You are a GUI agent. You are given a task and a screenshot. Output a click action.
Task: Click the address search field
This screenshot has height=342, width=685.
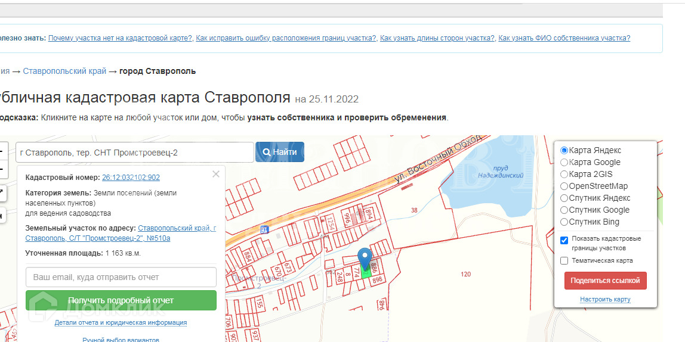[x=135, y=153]
